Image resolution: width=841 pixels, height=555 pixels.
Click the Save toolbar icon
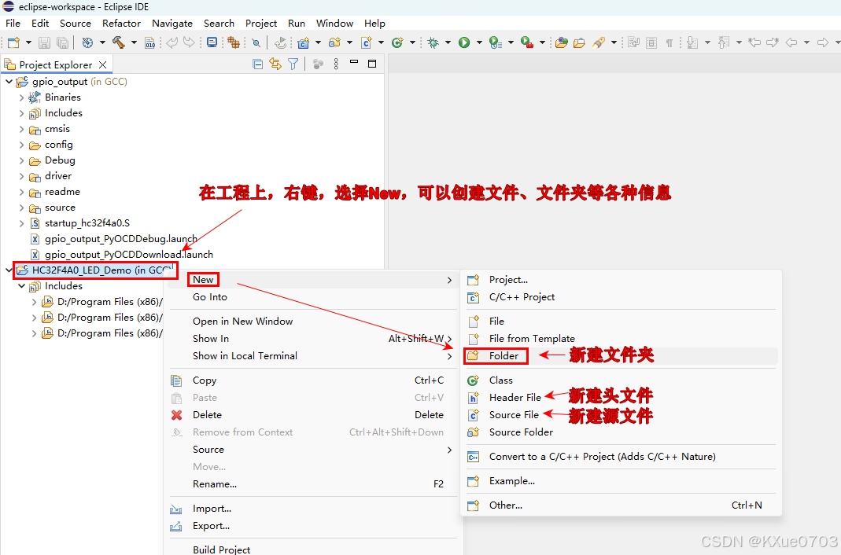[45, 43]
